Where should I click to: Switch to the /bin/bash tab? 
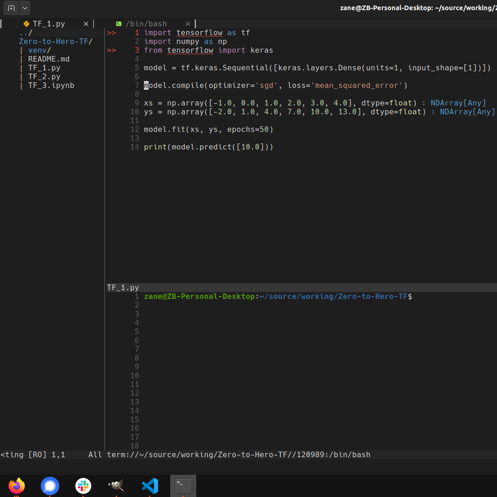pos(146,24)
